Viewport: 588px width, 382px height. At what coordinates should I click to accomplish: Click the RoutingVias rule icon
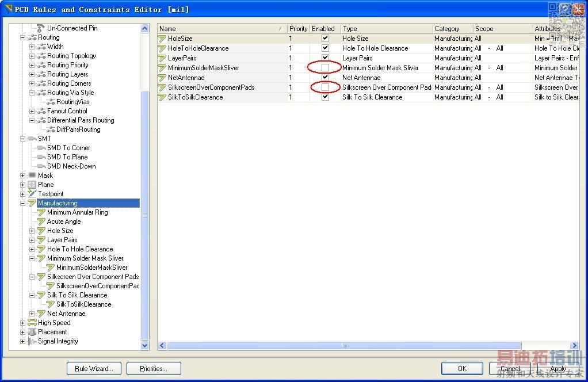51,102
